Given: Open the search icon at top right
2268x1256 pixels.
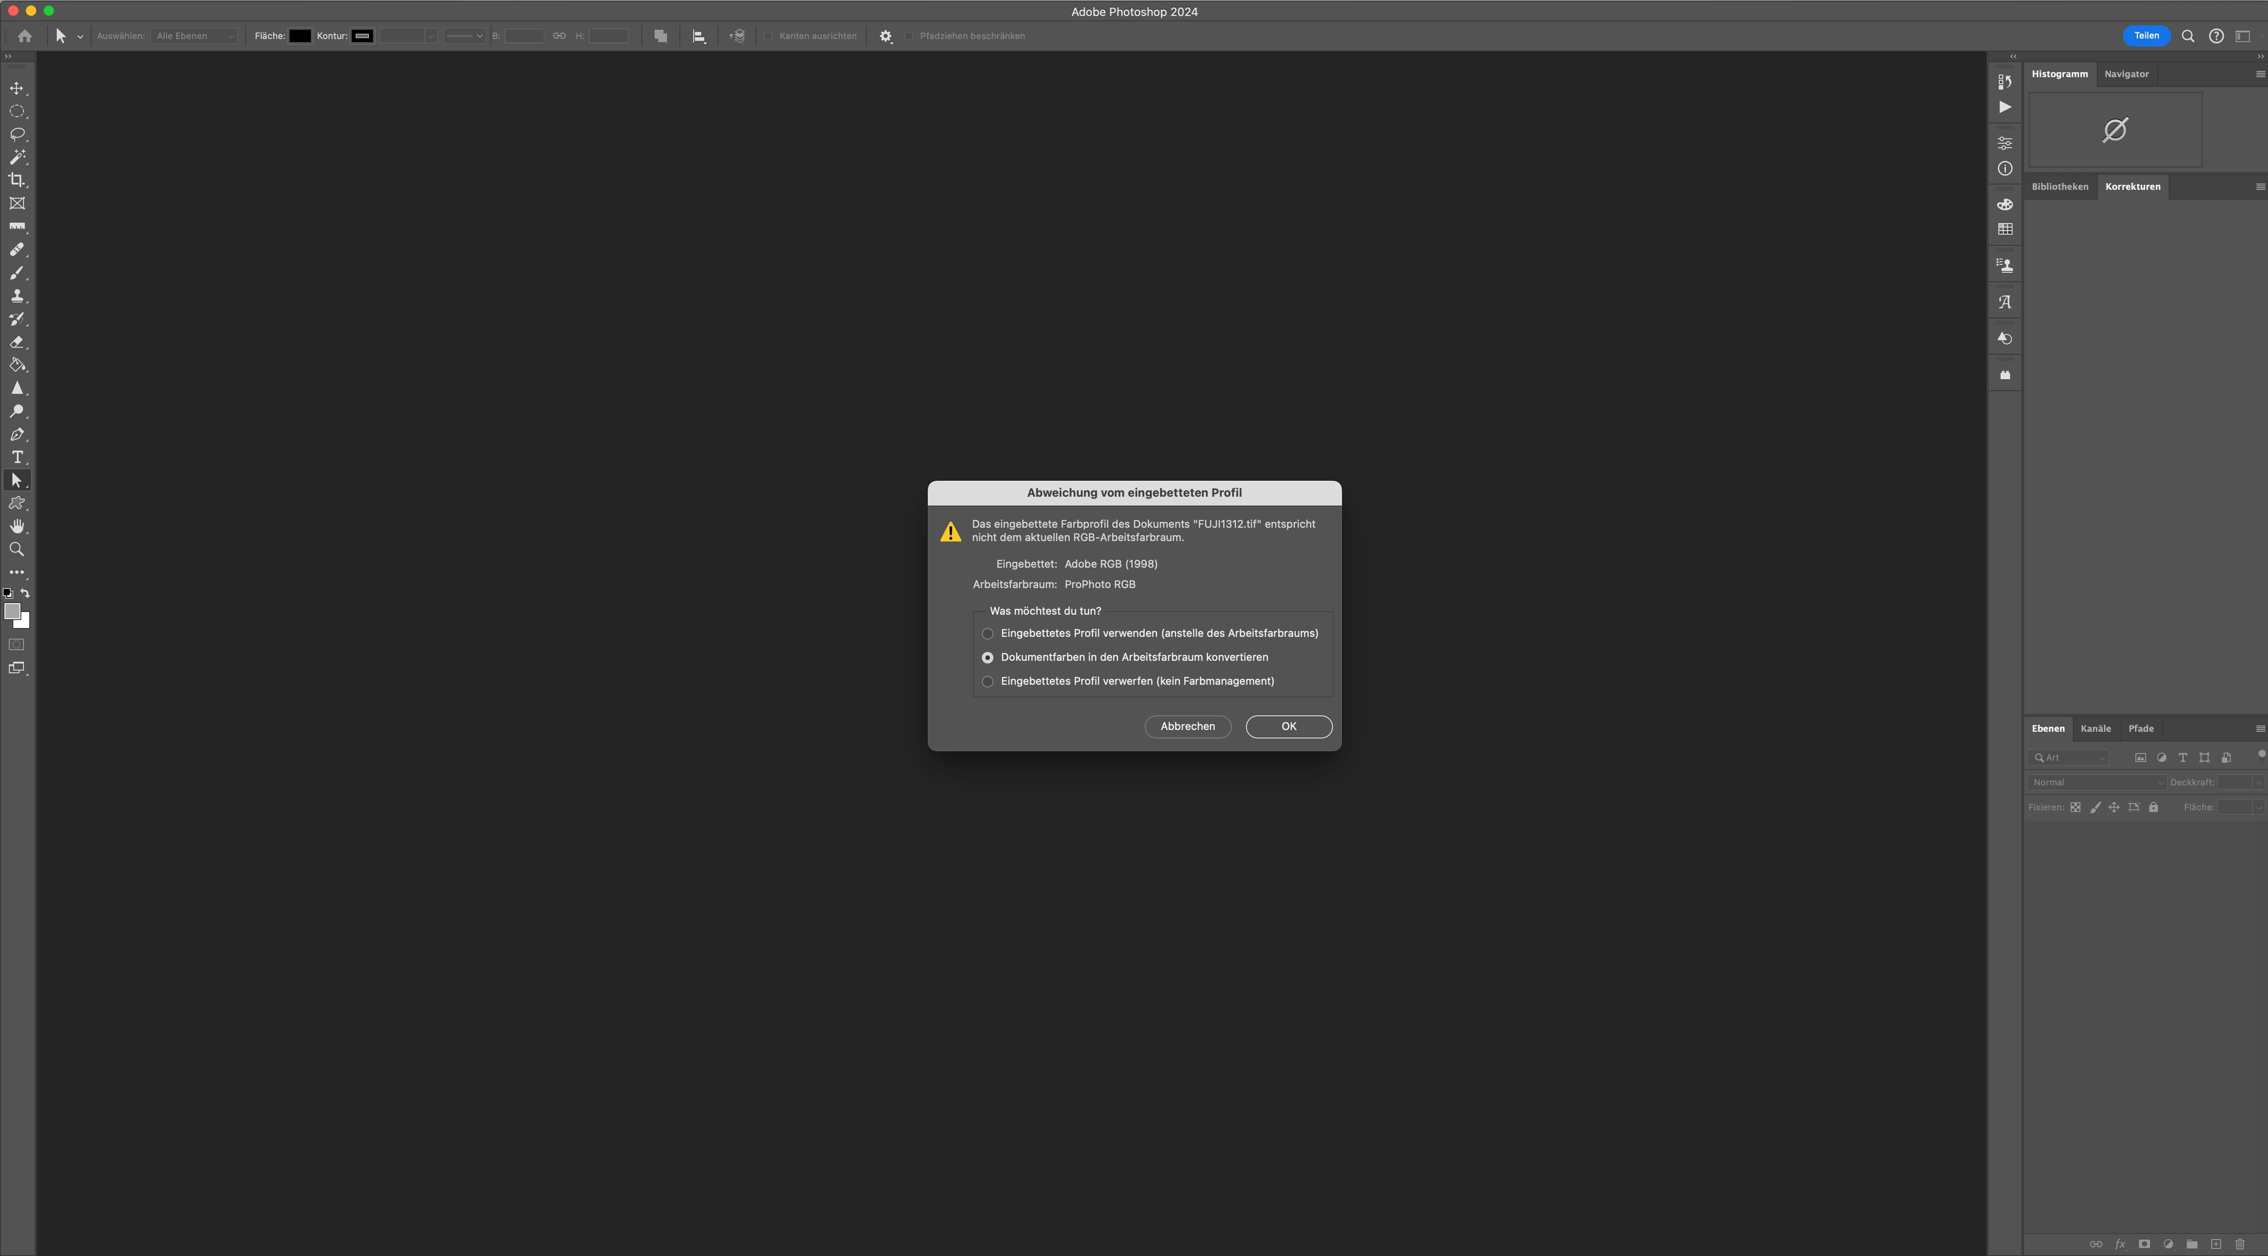Looking at the screenshot, I should pos(2187,36).
